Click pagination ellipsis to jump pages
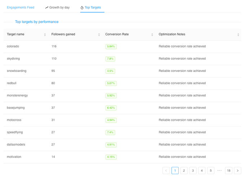Screen dimensions: 245x177 [x=219, y=171]
